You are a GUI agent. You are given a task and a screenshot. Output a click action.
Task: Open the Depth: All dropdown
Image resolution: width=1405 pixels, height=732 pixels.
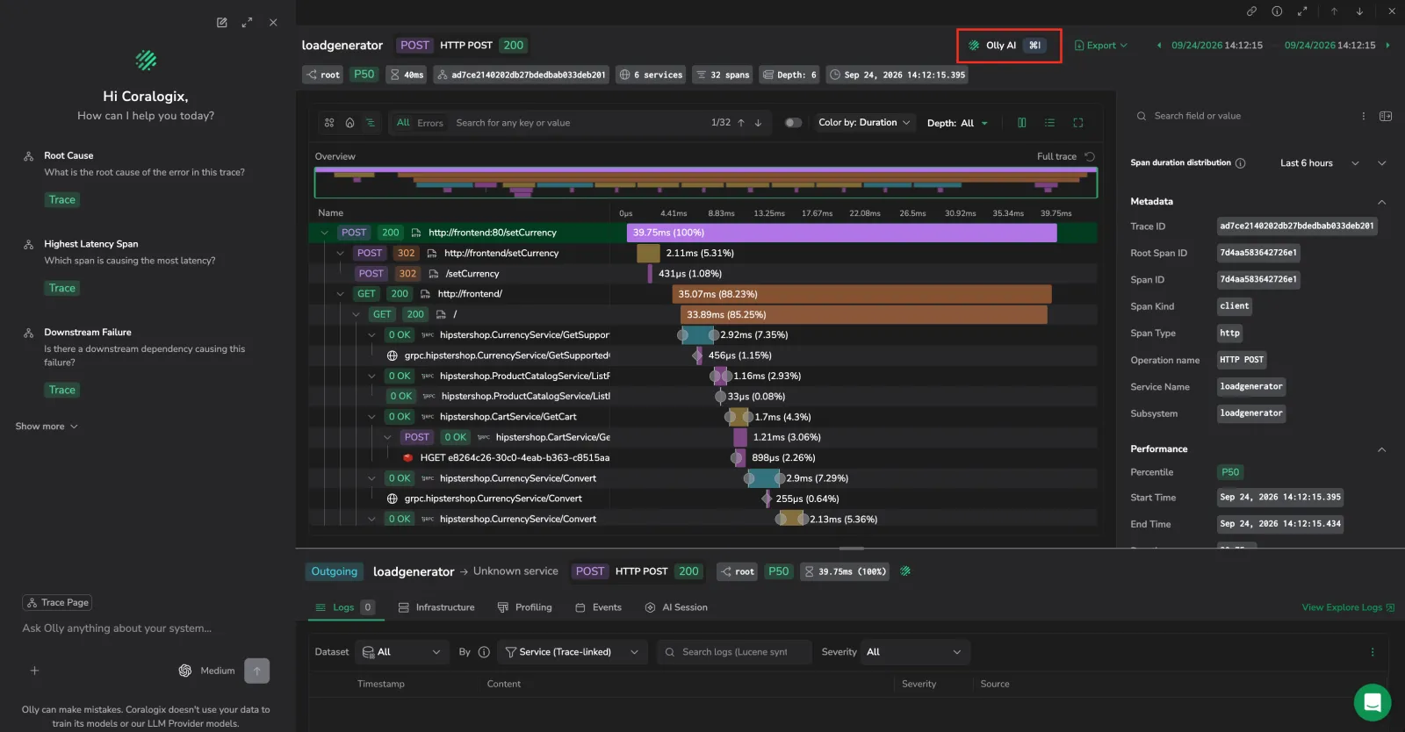click(957, 123)
